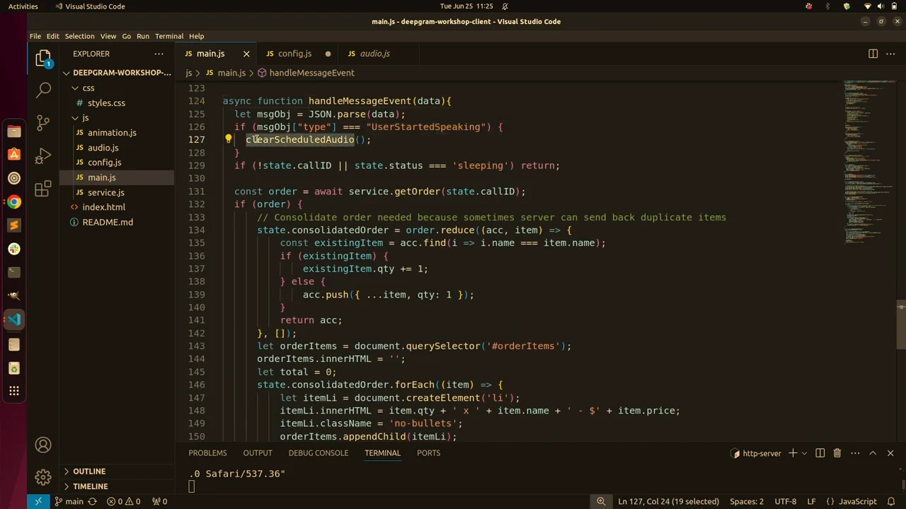This screenshot has width=906, height=509.
Task: Open the Help menu
Action: [196, 36]
